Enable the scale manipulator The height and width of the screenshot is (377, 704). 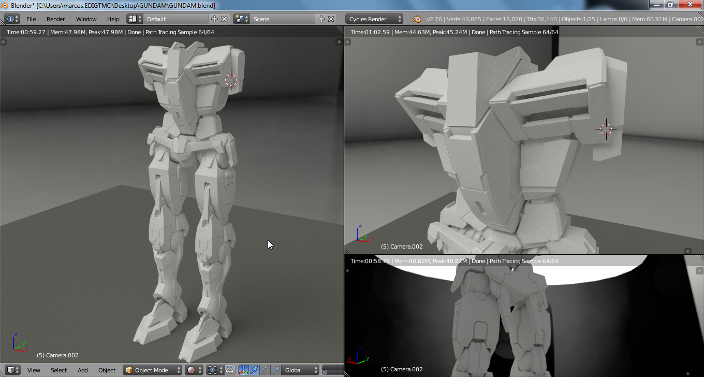pyautogui.click(x=276, y=370)
